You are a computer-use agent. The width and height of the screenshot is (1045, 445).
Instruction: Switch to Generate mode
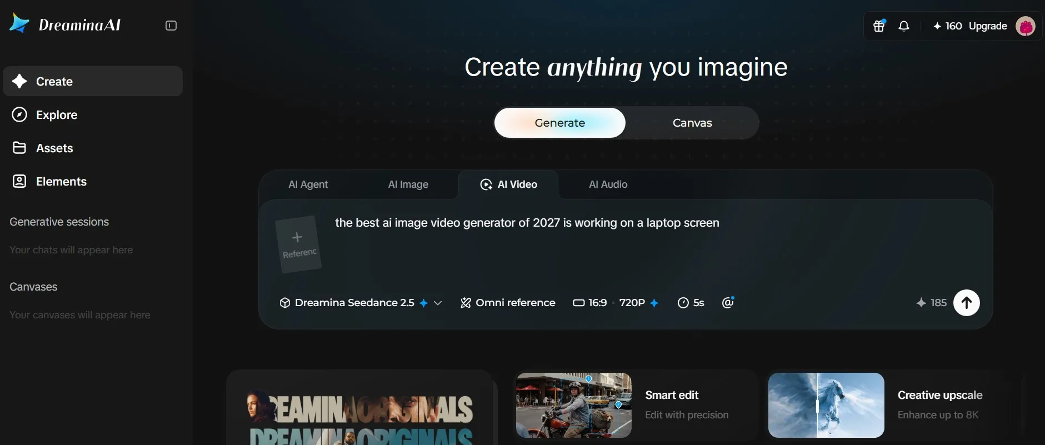pyautogui.click(x=559, y=123)
